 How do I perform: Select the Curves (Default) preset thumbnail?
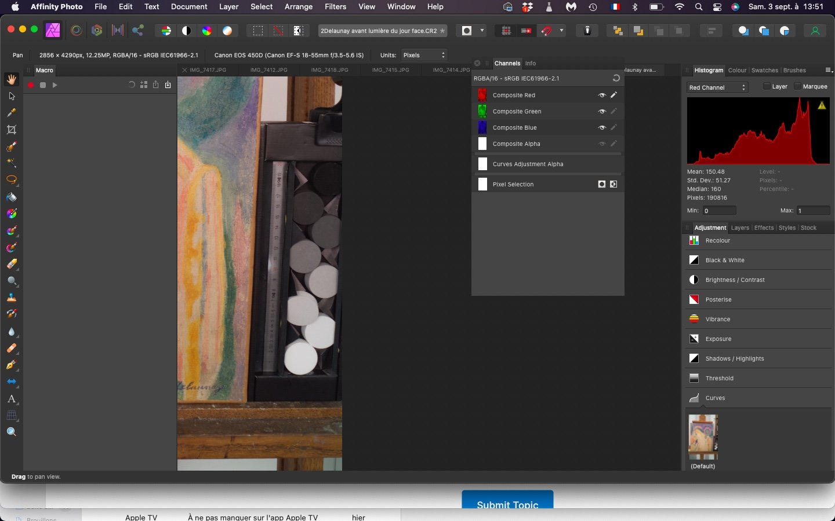703,437
